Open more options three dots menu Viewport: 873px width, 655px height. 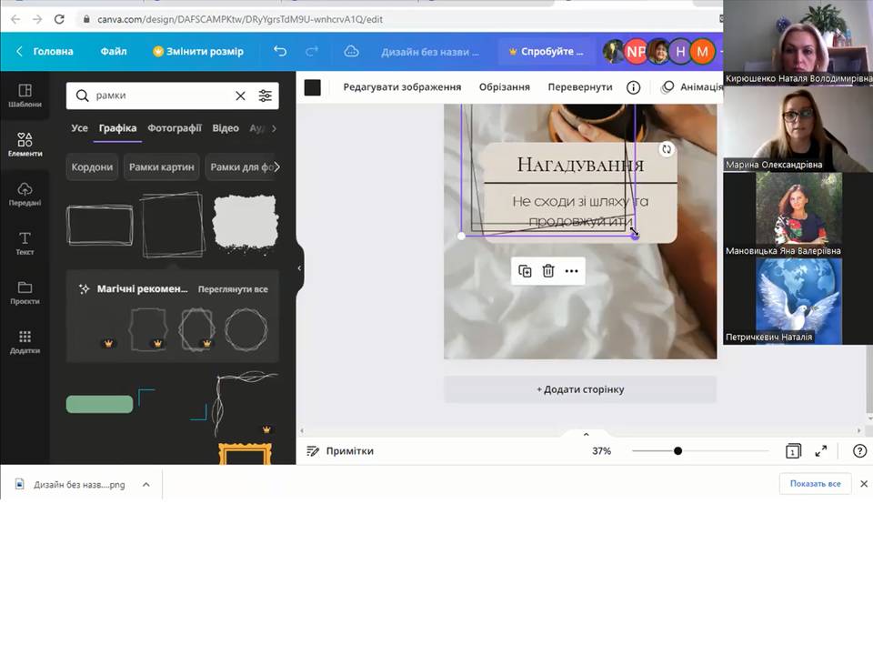click(x=572, y=271)
